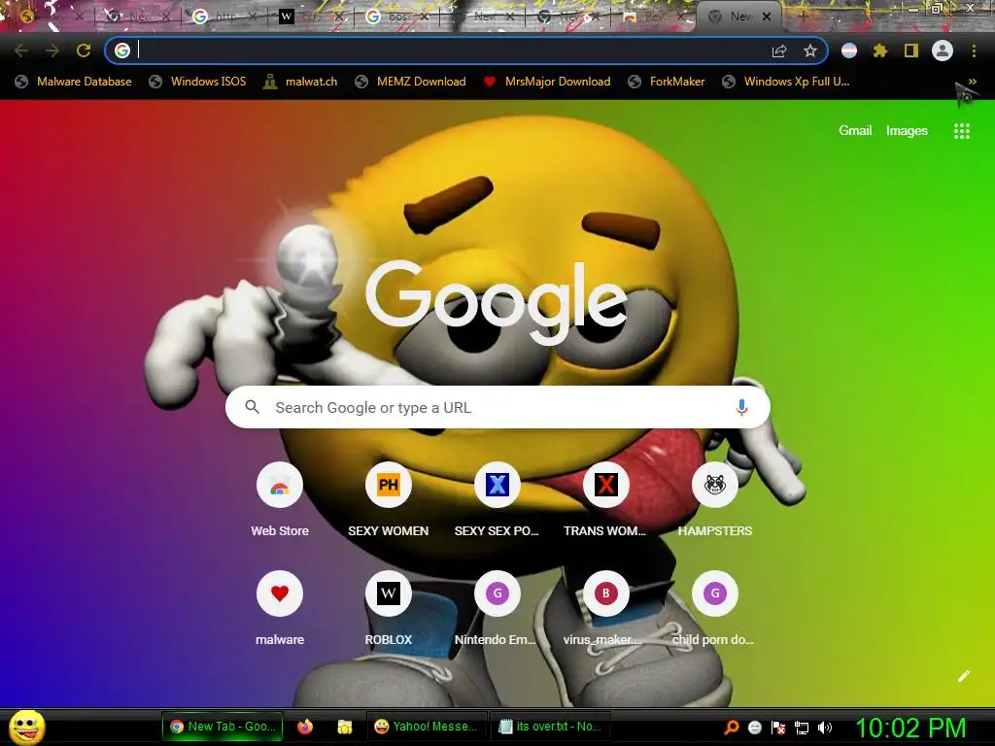Viewport: 995px width, 746px height.
Task: Open a new tab with the plus button
Action: pyautogui.click(x=803, y=17)
